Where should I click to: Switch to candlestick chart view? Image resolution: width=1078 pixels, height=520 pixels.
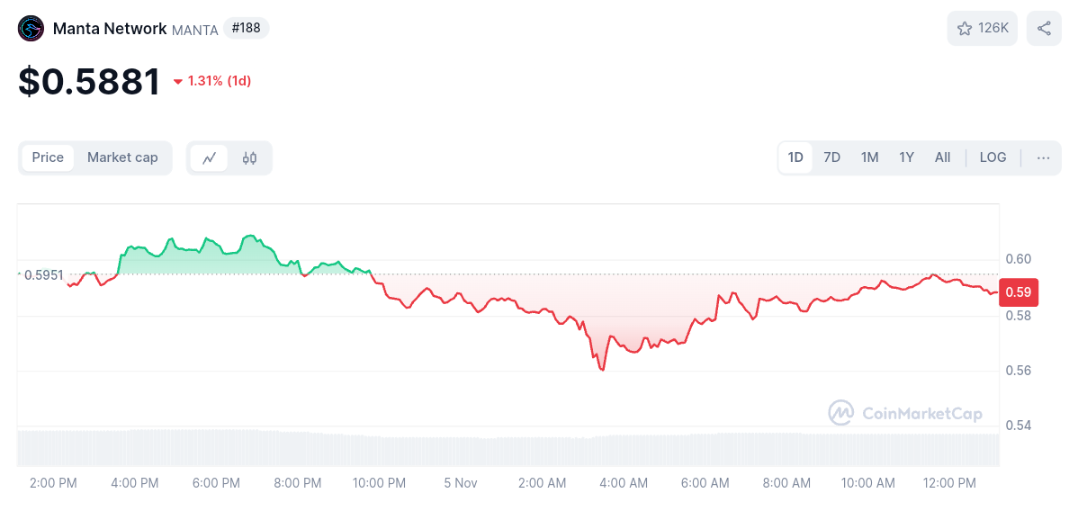249,157
